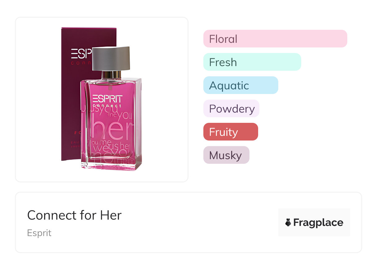Screen dimensions: 377x268
Task: Click the clear glass base of bottle
Action: pyautogui.click(x=111, y=165)
